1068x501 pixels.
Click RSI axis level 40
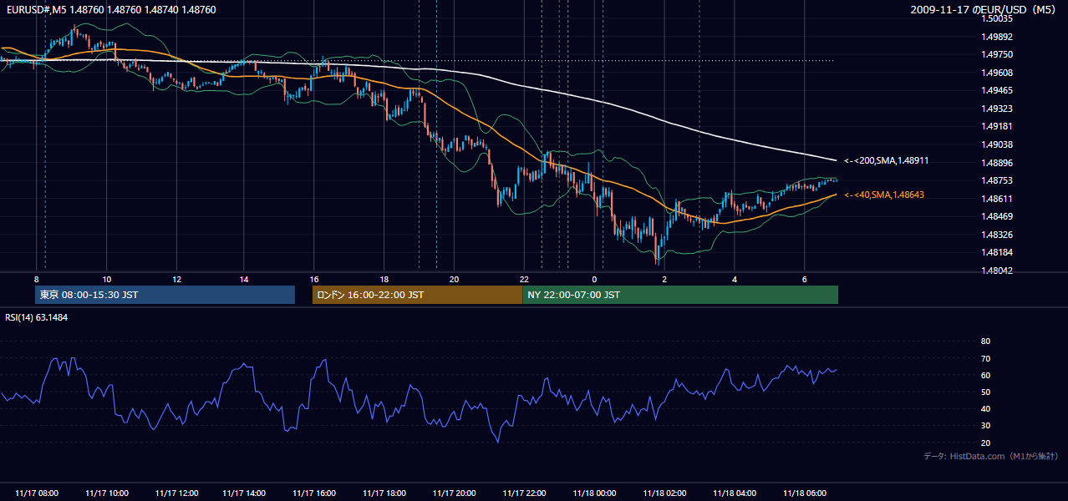986,409
